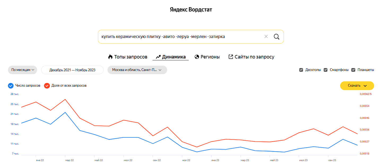This screenshot has width=381, height=168.
Task: Open the Регионы tab
Action: pyautogui.click(x=207, y=57)
